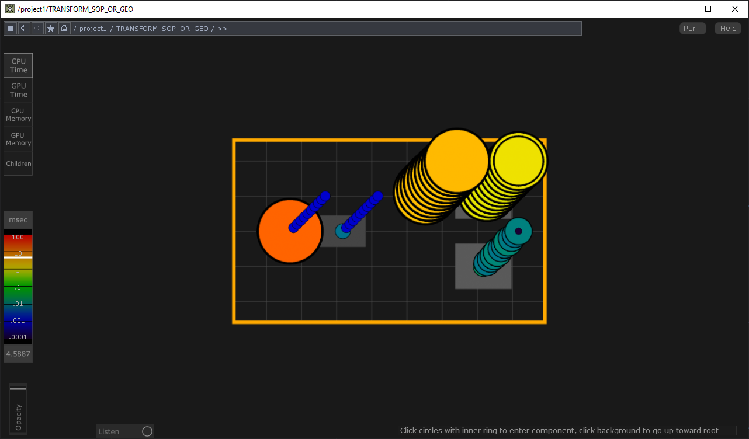Click the home icon in path bar

pyautogui.click(x=64, y=28)
